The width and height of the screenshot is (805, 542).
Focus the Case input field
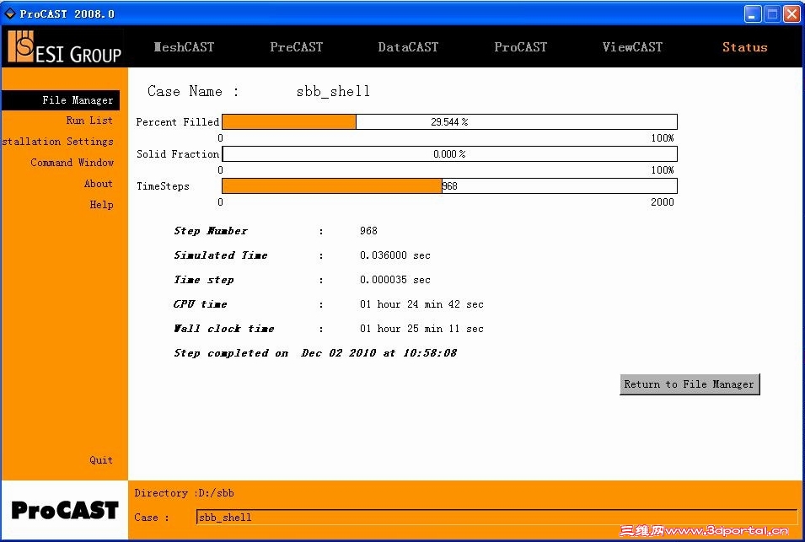tap(496, 517)
